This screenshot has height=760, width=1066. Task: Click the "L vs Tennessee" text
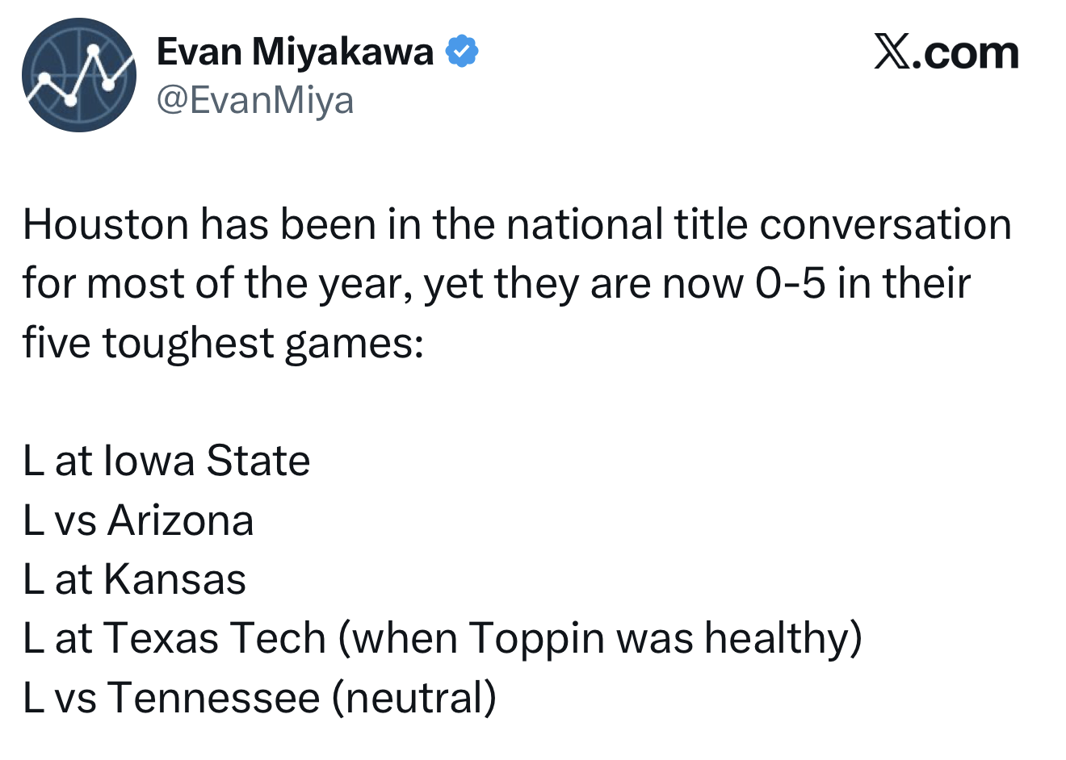(171, 697)
